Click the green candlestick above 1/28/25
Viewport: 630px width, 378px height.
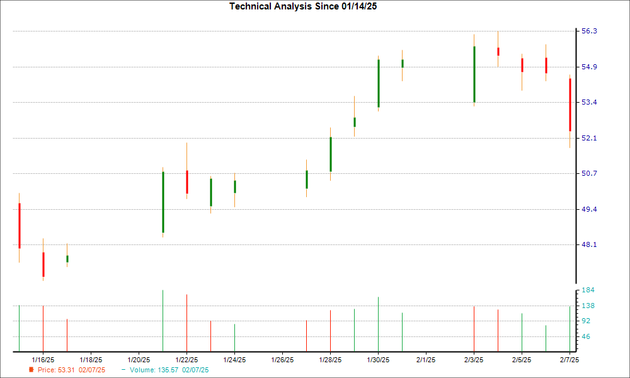[331, 154]
